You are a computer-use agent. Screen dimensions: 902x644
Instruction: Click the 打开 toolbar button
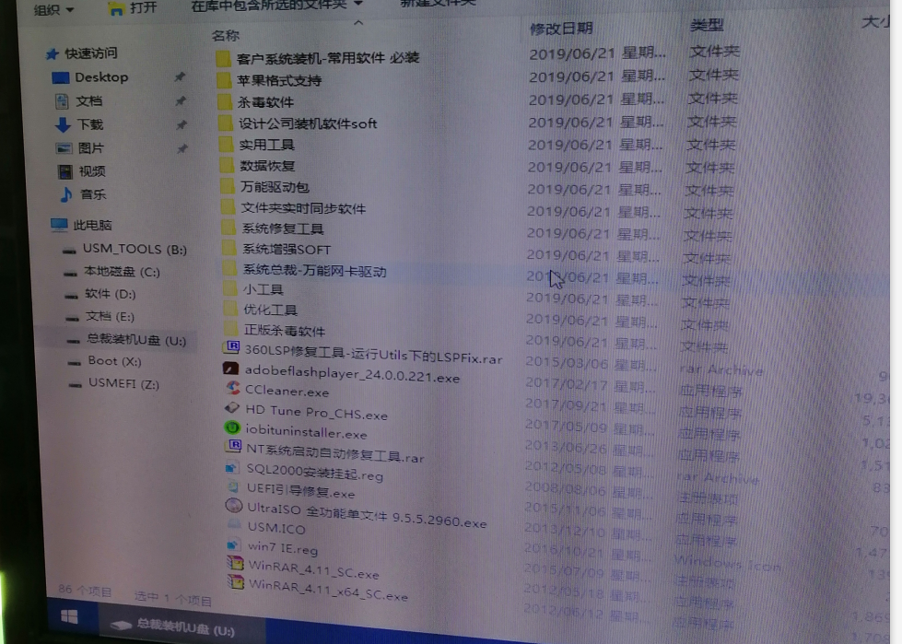pos(133,7)
